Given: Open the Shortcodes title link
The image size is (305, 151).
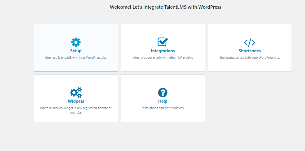Looking at the screenshot, I should 249,51.
